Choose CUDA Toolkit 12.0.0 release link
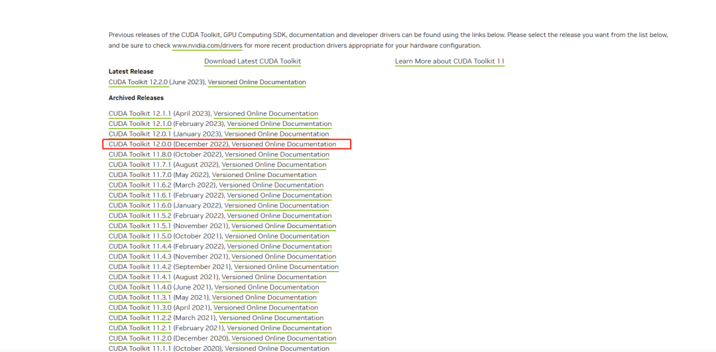This screenshot has width=716, height=352. 140,145
